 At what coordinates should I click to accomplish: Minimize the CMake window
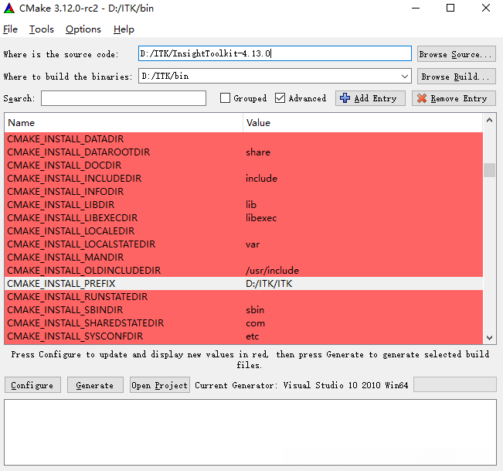pyautogui.click(x=416, y=8)
